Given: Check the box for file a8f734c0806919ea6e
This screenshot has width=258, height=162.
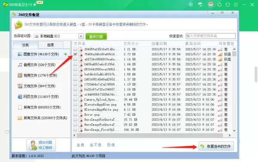Looking at the screenshot, I should 75,59.
